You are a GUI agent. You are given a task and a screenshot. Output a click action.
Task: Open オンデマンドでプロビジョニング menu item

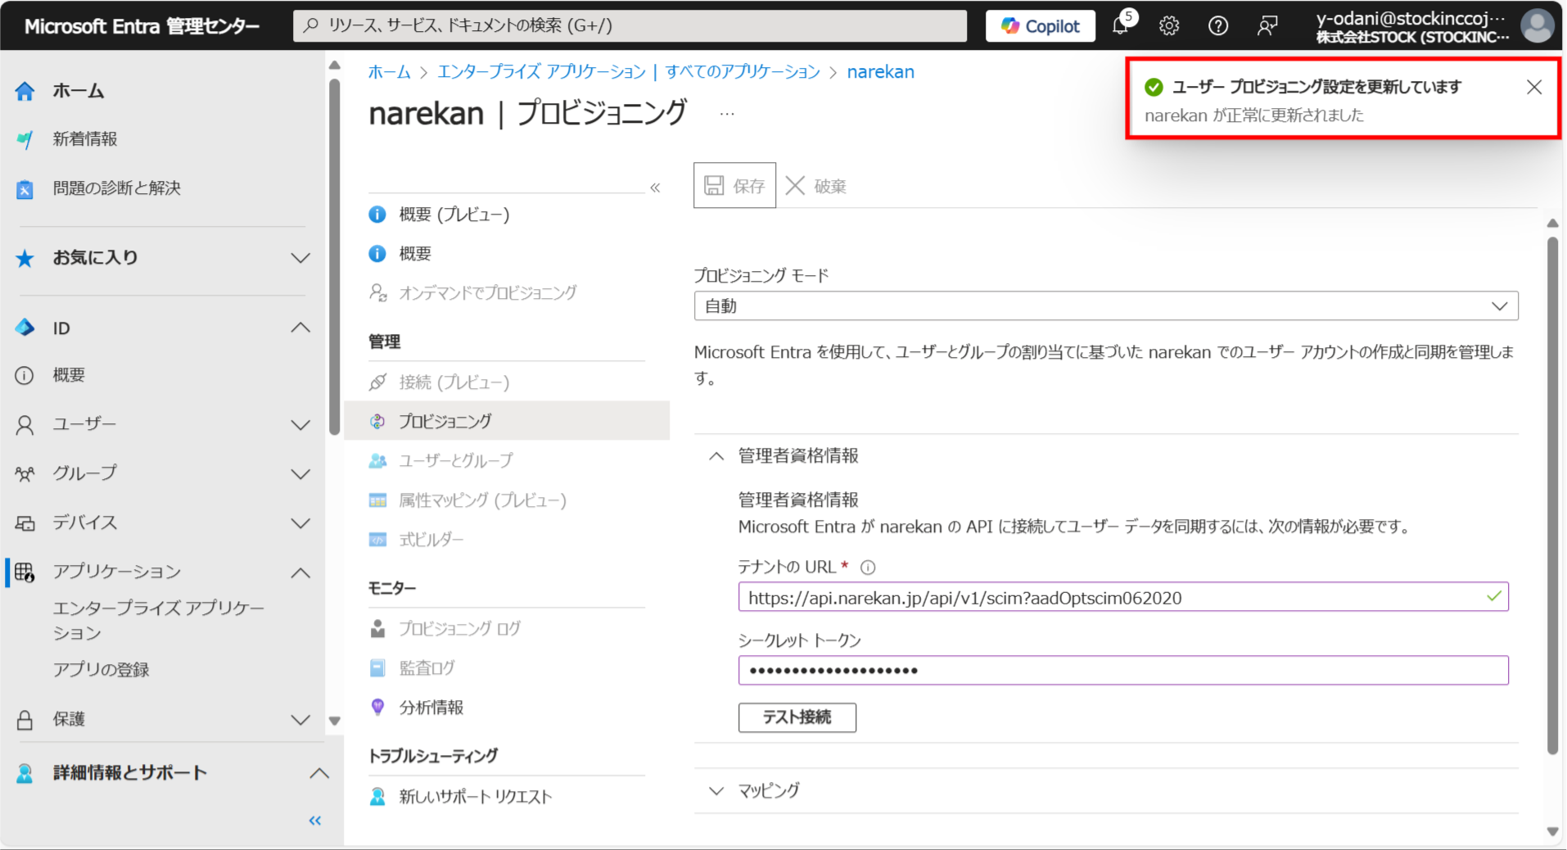tap(487, 292)
